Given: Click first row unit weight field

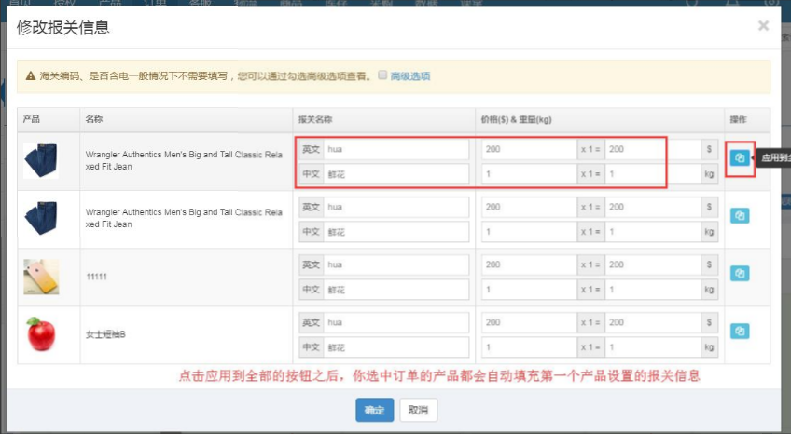Looking at the screenshot, I should (528, 174).
